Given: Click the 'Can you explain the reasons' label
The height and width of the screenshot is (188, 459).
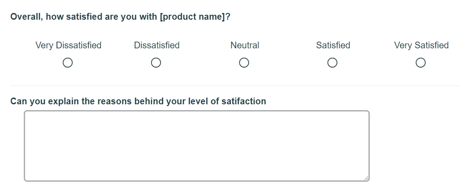Looking at the screenshot, I should [138, 101].
